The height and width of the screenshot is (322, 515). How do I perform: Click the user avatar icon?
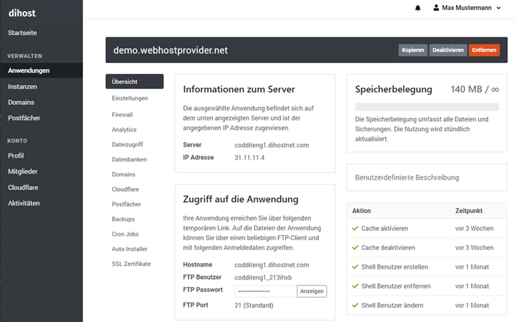tap(436, 8)
